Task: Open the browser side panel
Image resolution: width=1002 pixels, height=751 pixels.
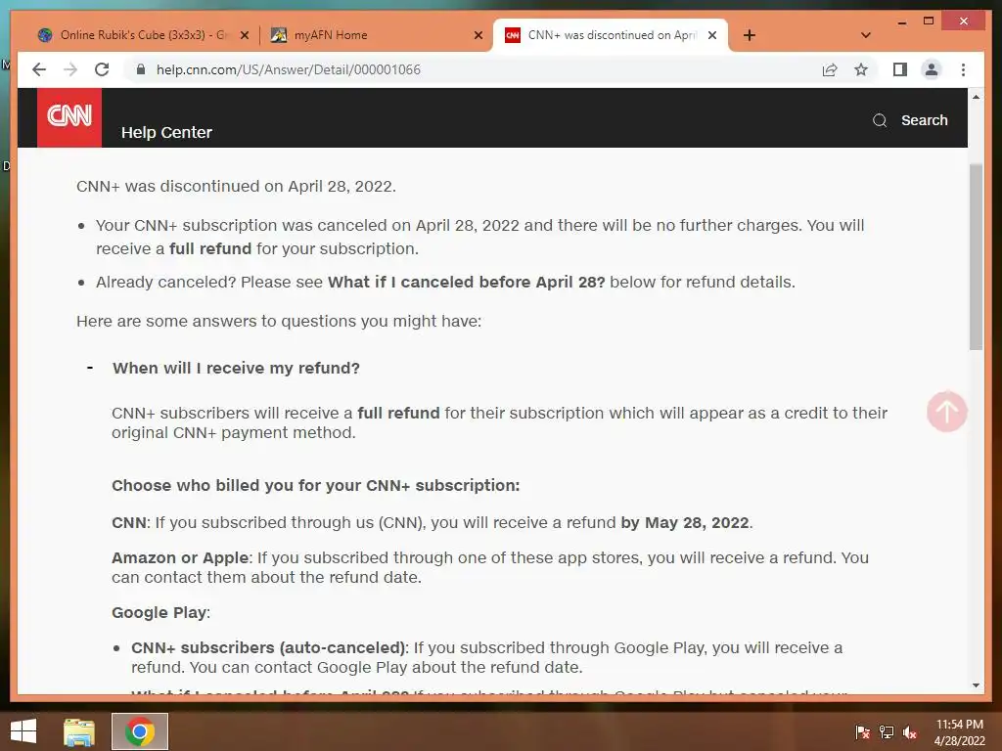Action: (900, 69)
